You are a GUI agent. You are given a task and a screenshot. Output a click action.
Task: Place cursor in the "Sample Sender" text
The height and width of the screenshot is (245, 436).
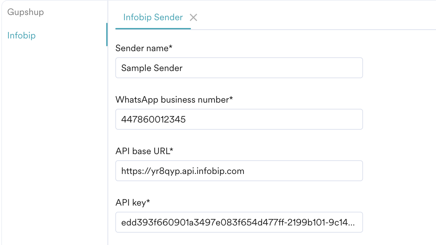click(152, 68)
